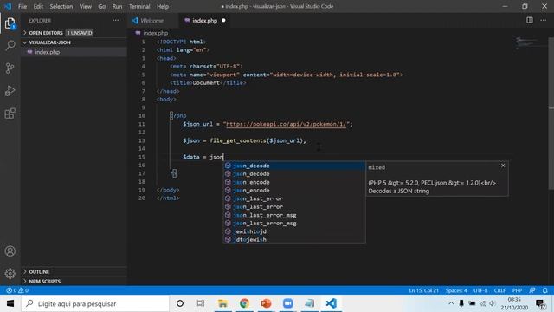This screenshot has height=312, width=554.
Task: Click the errors and warnings status indicator
Action: coord(17,290)
